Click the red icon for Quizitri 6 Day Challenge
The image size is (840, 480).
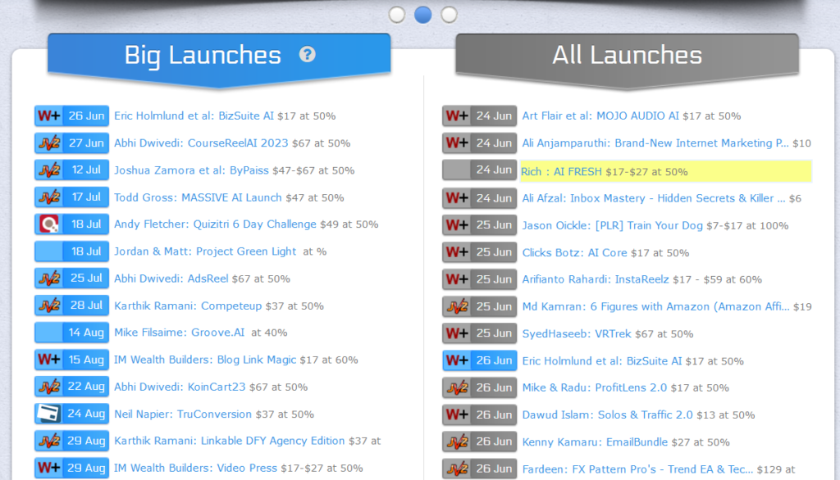click(x=49, y=224)
